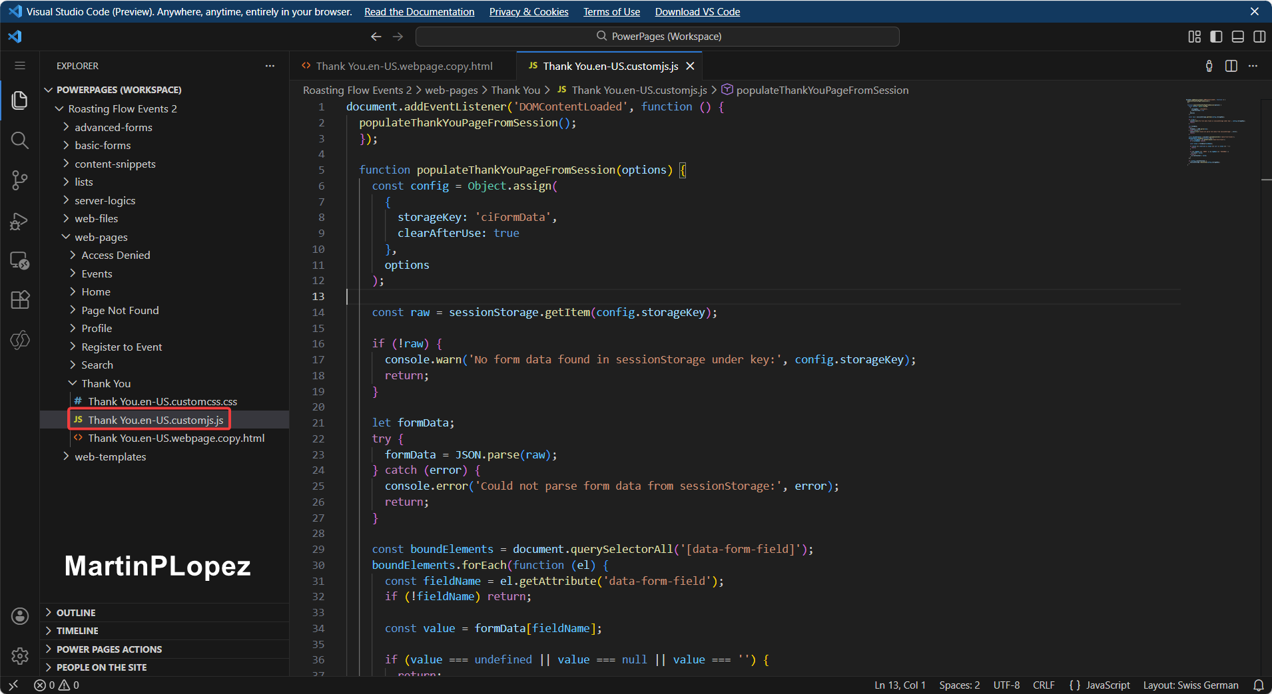This screenshot has width=1272, height=694.
Task: Click the CRLF indicator in the status bar
Action: [1043, 685]
